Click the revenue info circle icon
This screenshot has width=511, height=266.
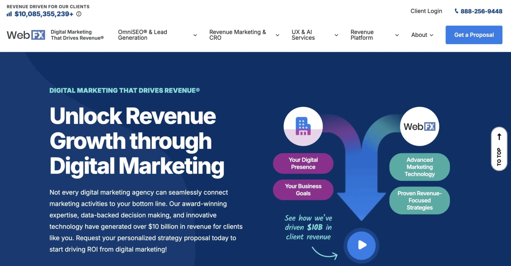point(79,14)
